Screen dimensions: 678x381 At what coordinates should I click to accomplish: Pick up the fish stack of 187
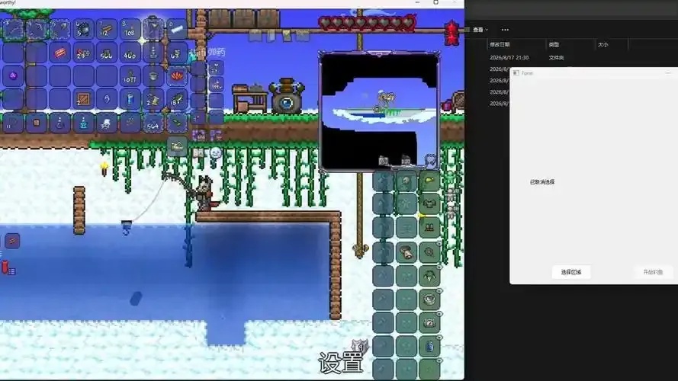click(x=176, y=99)
